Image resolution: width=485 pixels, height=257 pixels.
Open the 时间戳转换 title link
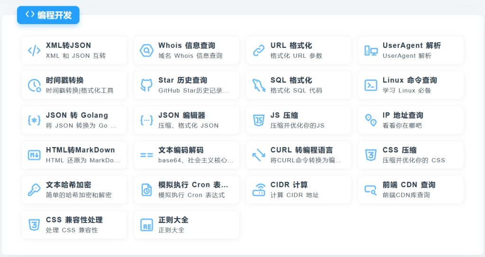[x=64, y=80]
